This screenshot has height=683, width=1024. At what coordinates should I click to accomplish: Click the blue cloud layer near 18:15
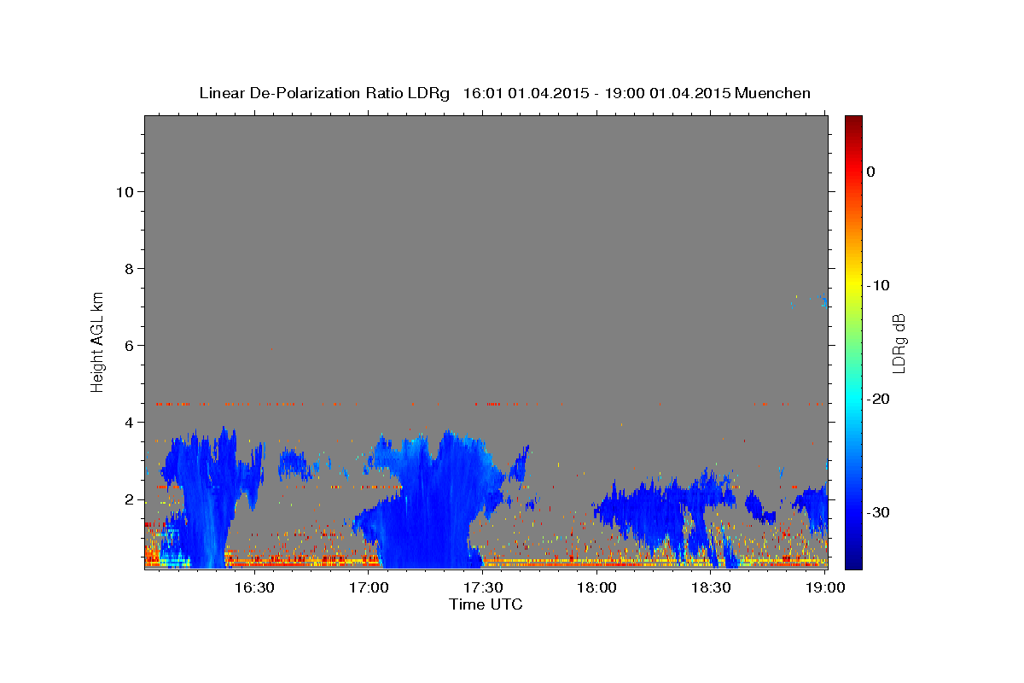tap(666, 511)
